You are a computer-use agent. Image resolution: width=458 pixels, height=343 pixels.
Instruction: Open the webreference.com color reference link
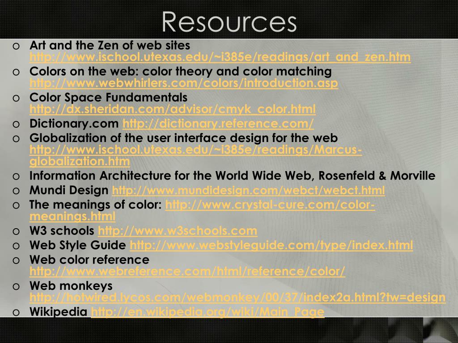(x=187, y=272)
